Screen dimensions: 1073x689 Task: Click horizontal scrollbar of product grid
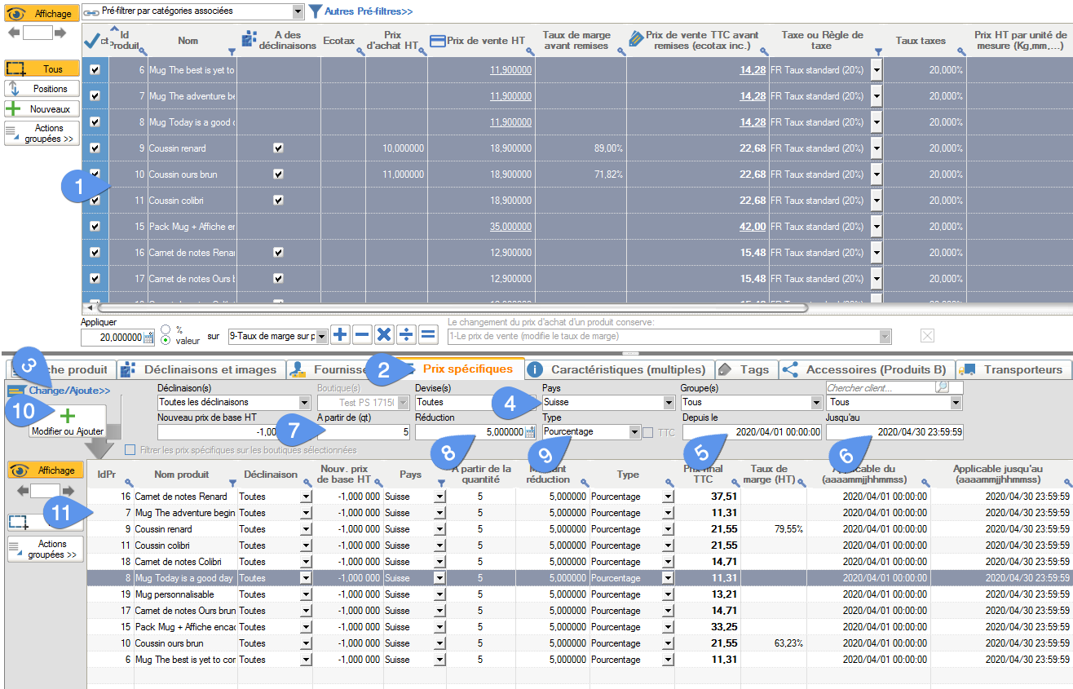coord(453,307)
